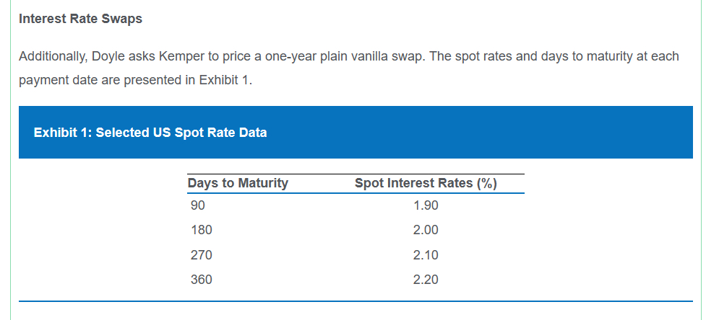
Task: Click the "Spot Interest Rates (%)" column header
Action: (426, 183)
